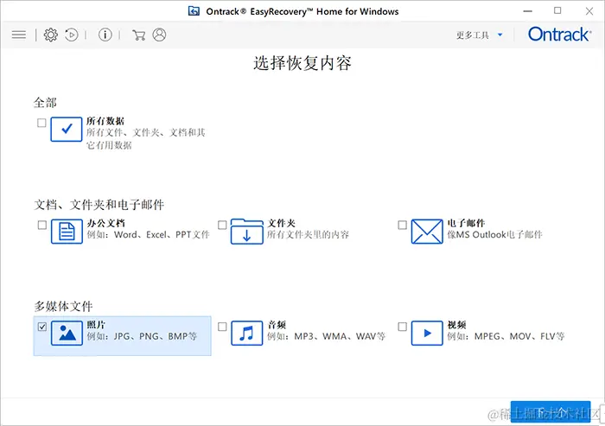Click the resume recovery icon
The height and width of the screenshot is (426, 605).
72,35
